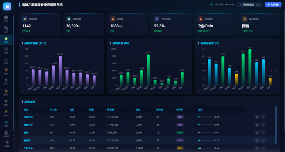This screenshot has width=285, height=152.
Task: Select the 商品 products sidebar tab
Action: pos(6,40)
